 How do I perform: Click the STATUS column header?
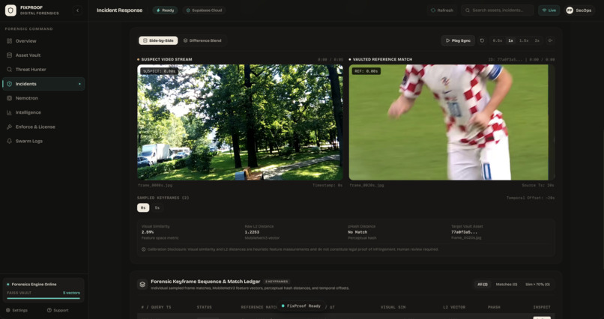click(205, 307)
